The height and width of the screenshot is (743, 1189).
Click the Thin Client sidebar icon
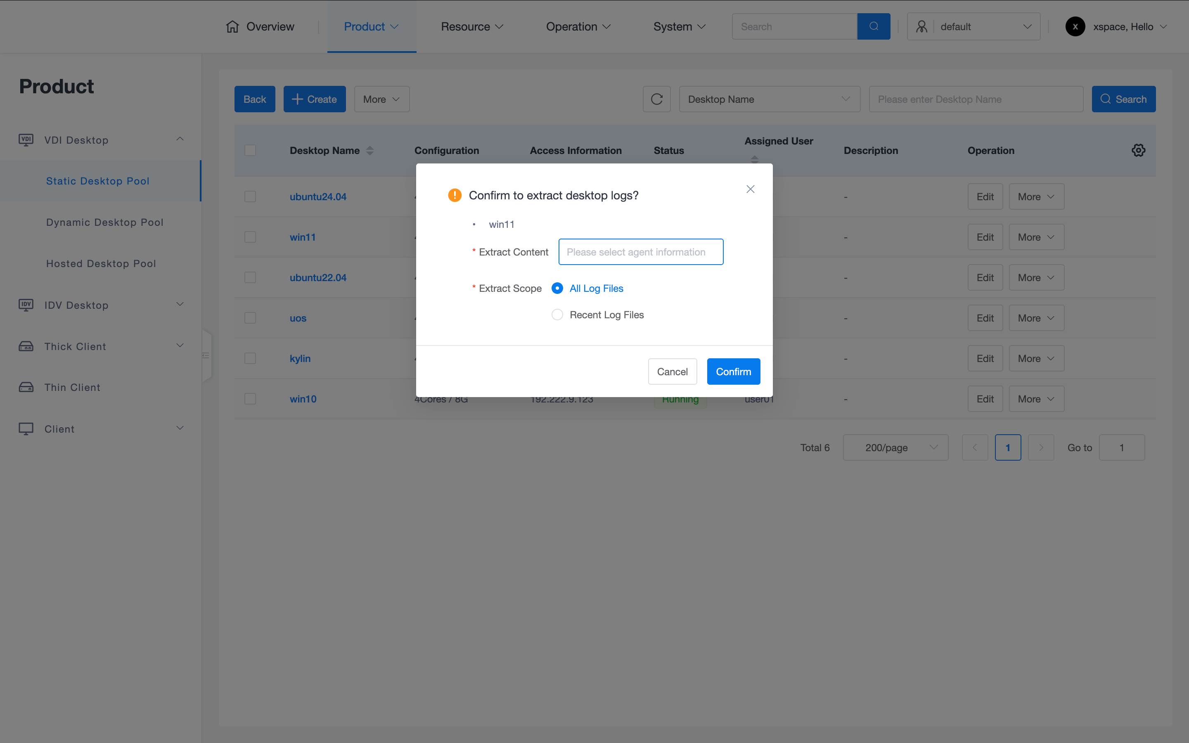coord(26,387)
